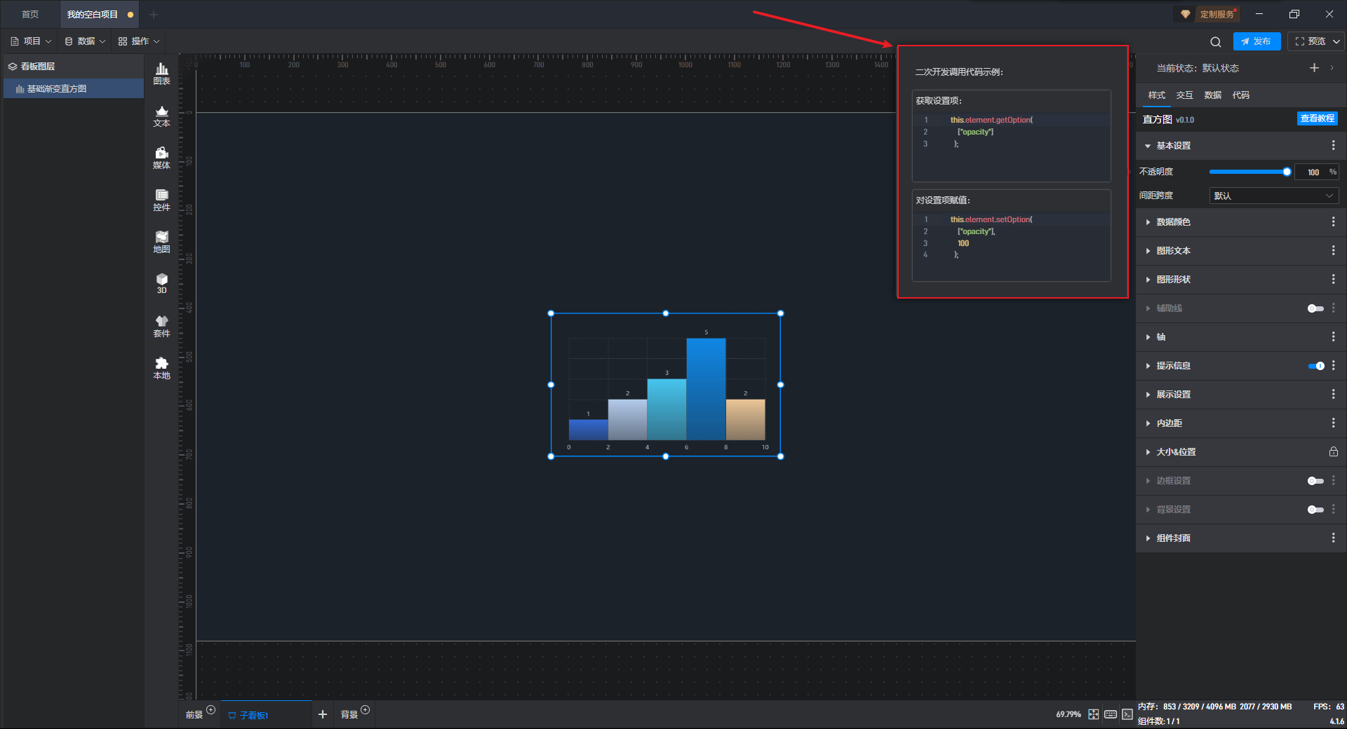Viewport: 1347px width, 729px height.
Task: Open the 3D components panel
Action: coord(161,283)
